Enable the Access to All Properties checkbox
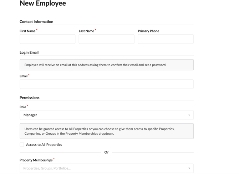This screenshot has height=174, width=239. (x=22, y=145)
